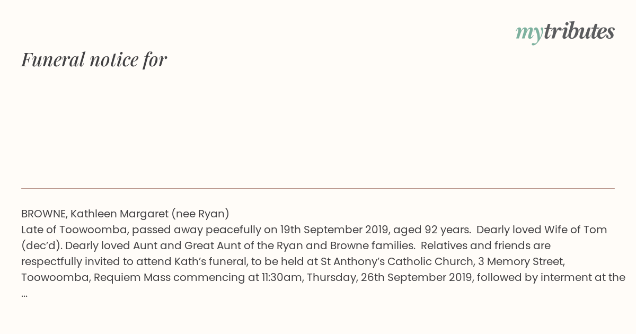Viewport: 636px width, 334px height.
Task: Select the "Funeral notice for" heading
Action: 94,59
